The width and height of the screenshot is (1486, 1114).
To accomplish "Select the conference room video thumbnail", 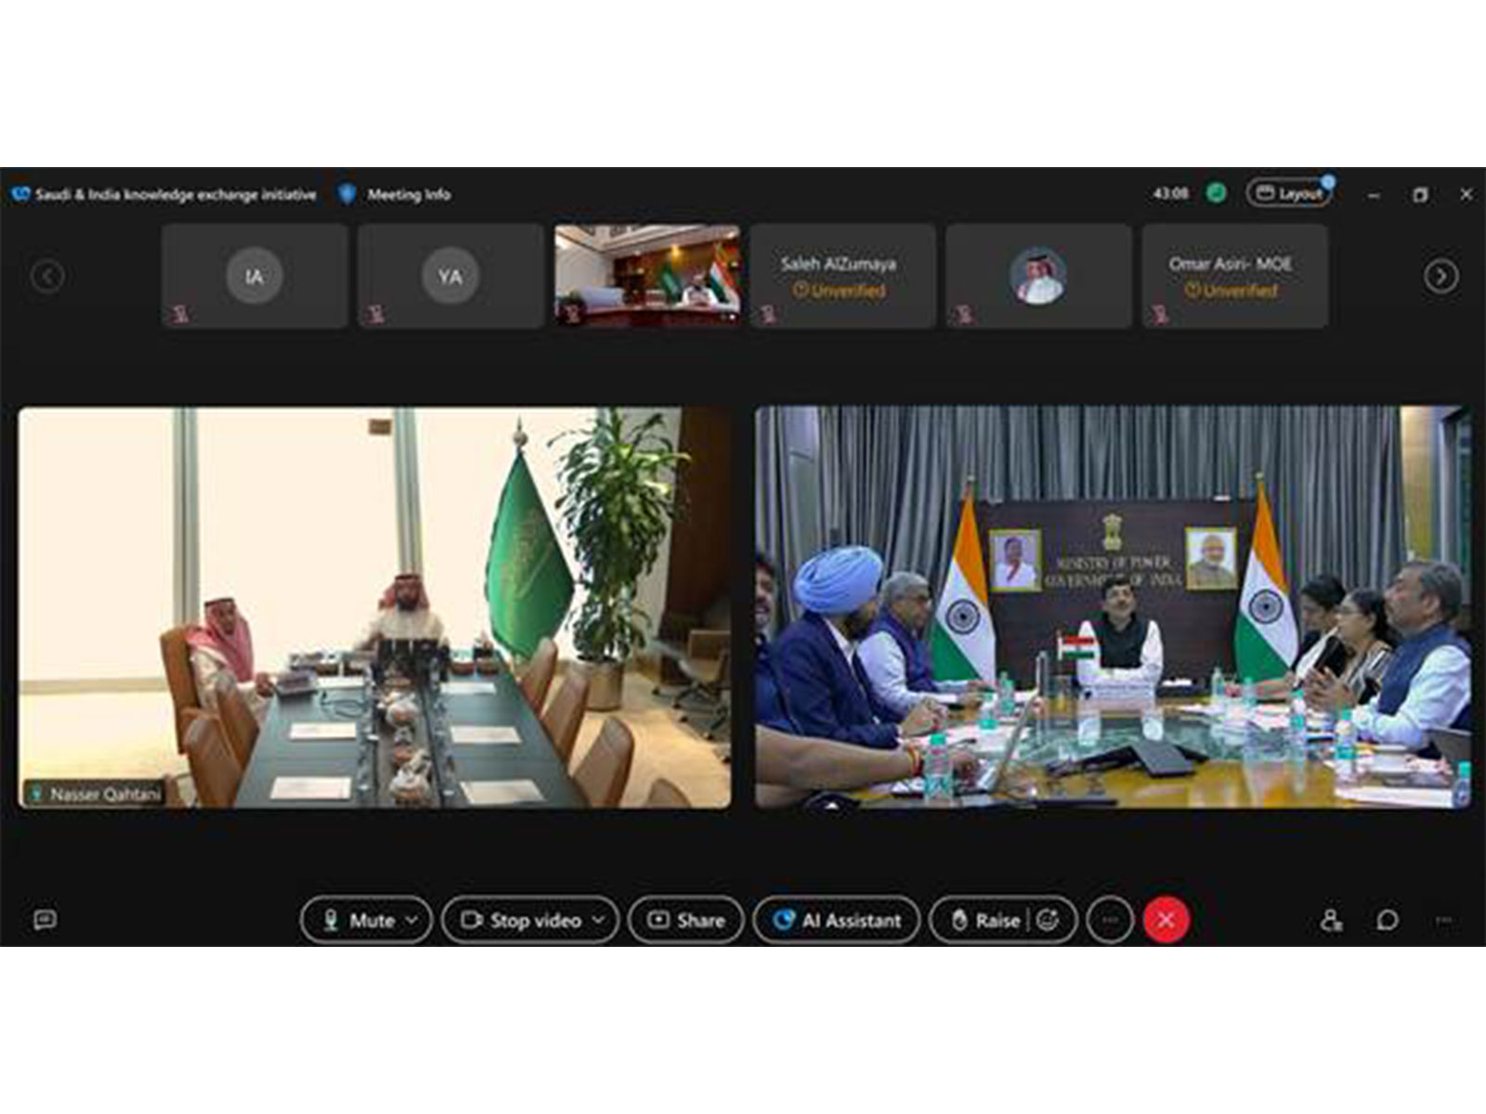I will tap(647, 276).
